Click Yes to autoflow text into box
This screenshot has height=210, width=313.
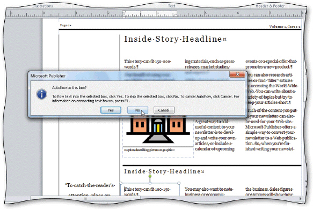coord(111,110)
